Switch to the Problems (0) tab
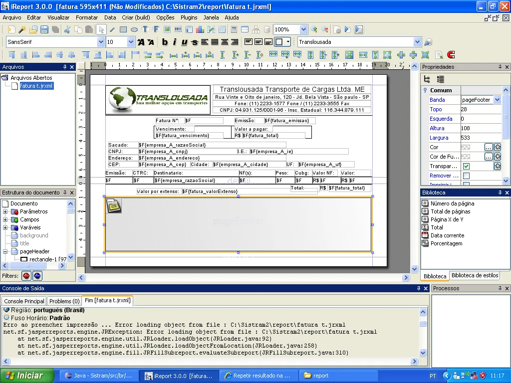This screenshot has height=383, width=511. coord(64,301)
